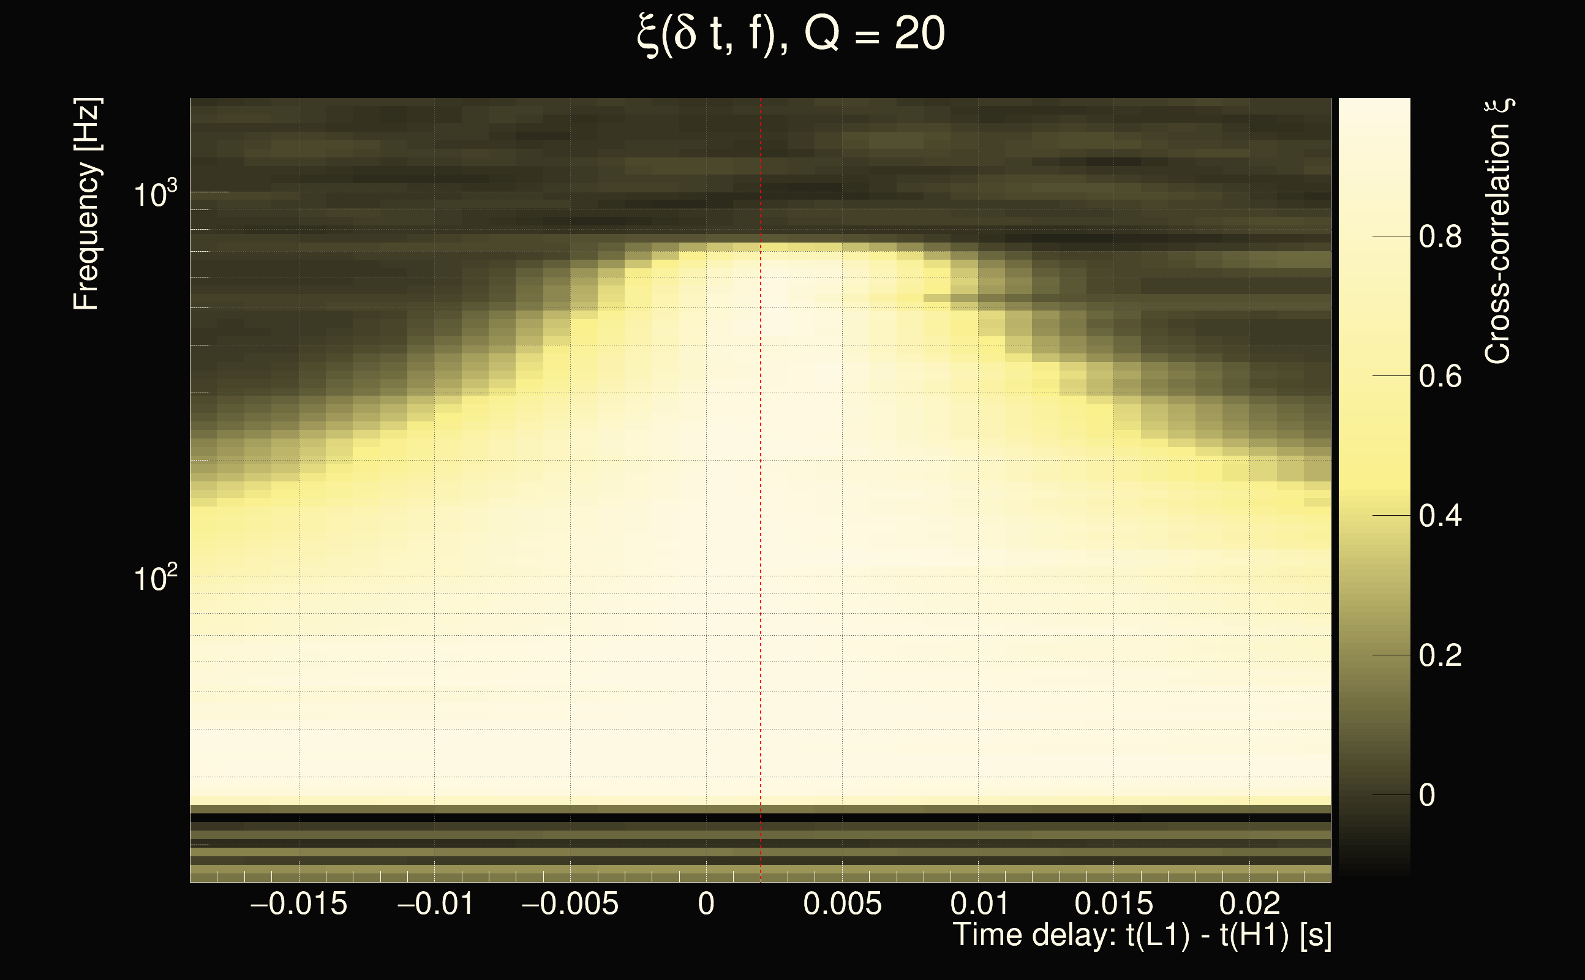The height and width of the screenshot is (980, 1585).
Task: Click the 0.005 time delay tick label
Action: point(842,904)
